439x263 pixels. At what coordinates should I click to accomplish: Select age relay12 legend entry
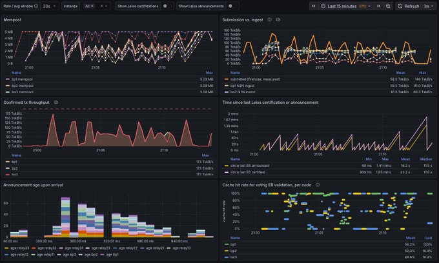coord(19,255)
